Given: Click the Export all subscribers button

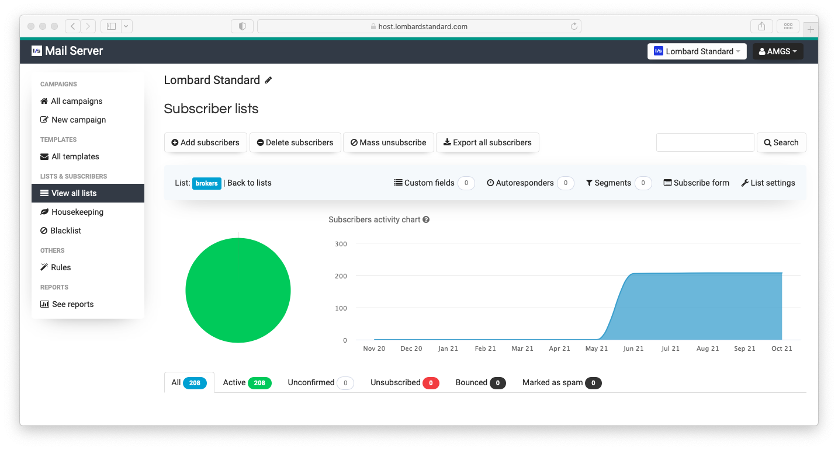Looking at the screenshot, I should (487, 142).
